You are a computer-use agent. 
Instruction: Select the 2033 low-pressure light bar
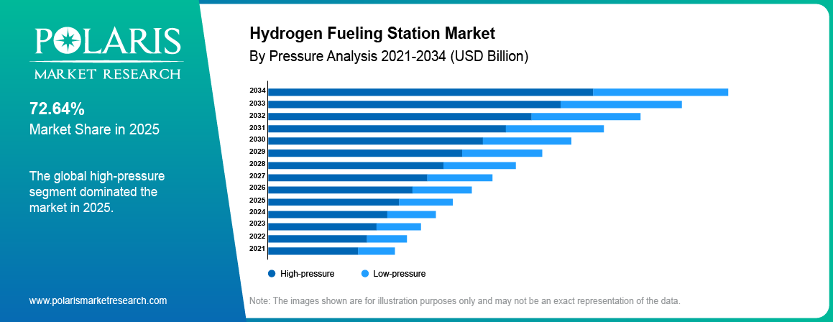(x=622, y=105)
